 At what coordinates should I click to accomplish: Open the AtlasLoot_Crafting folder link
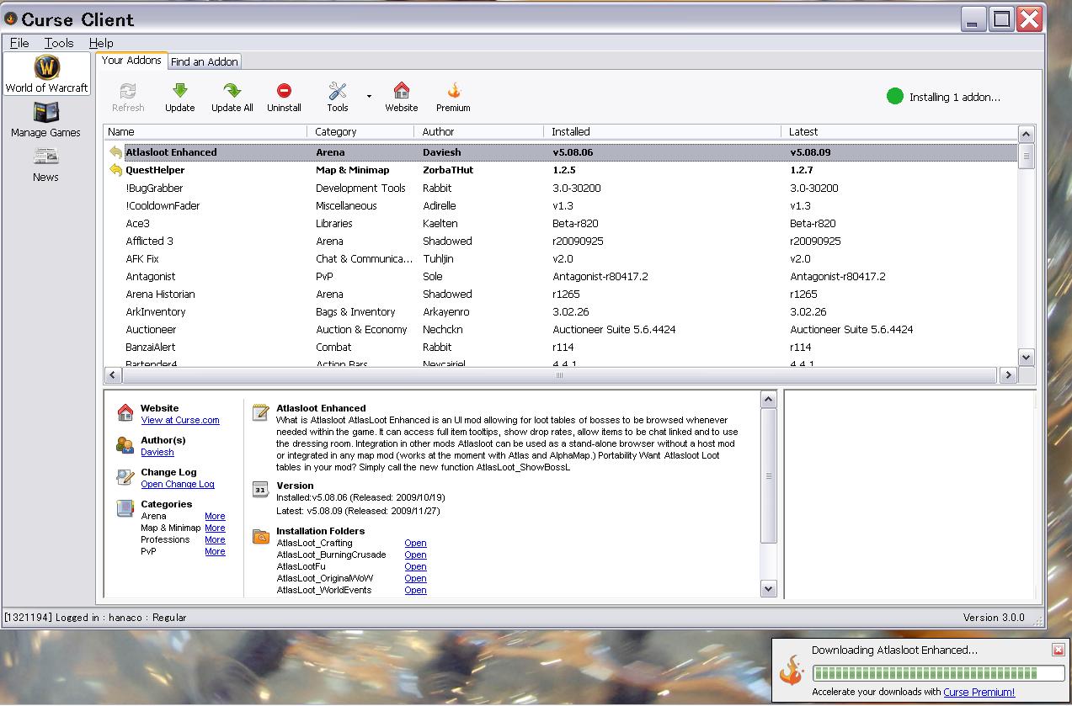coord(415,543)
